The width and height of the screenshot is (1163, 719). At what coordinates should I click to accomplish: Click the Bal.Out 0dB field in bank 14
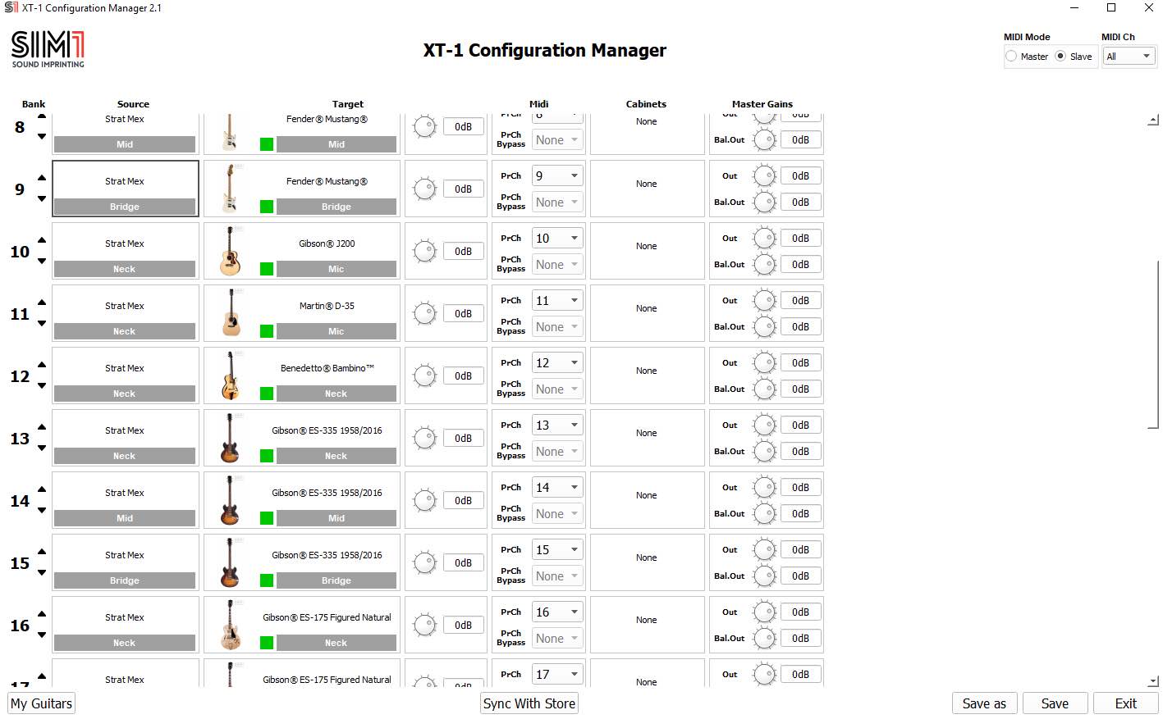[x=800, y=513]
